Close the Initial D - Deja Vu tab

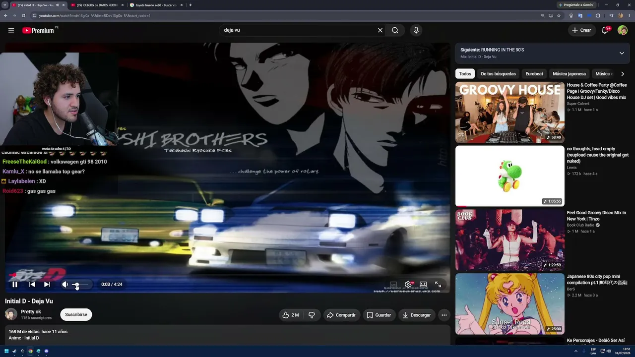point(63,5)
